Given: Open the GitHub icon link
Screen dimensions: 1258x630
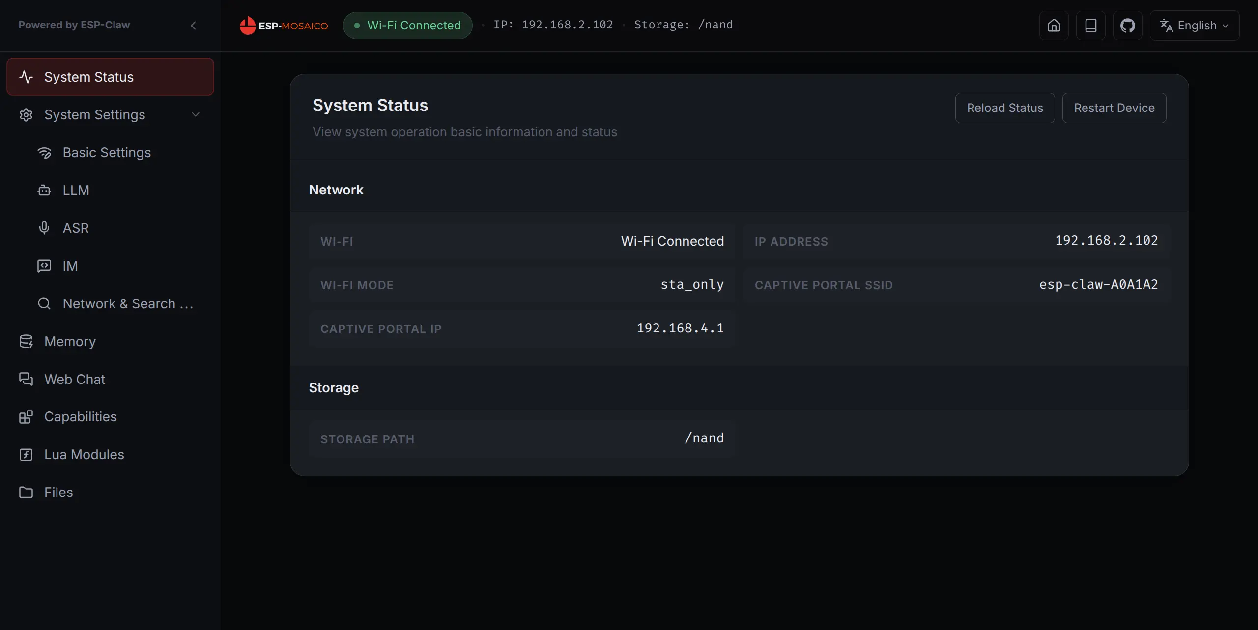Looking at the screenshot, I should click(x=1127, y=26).
